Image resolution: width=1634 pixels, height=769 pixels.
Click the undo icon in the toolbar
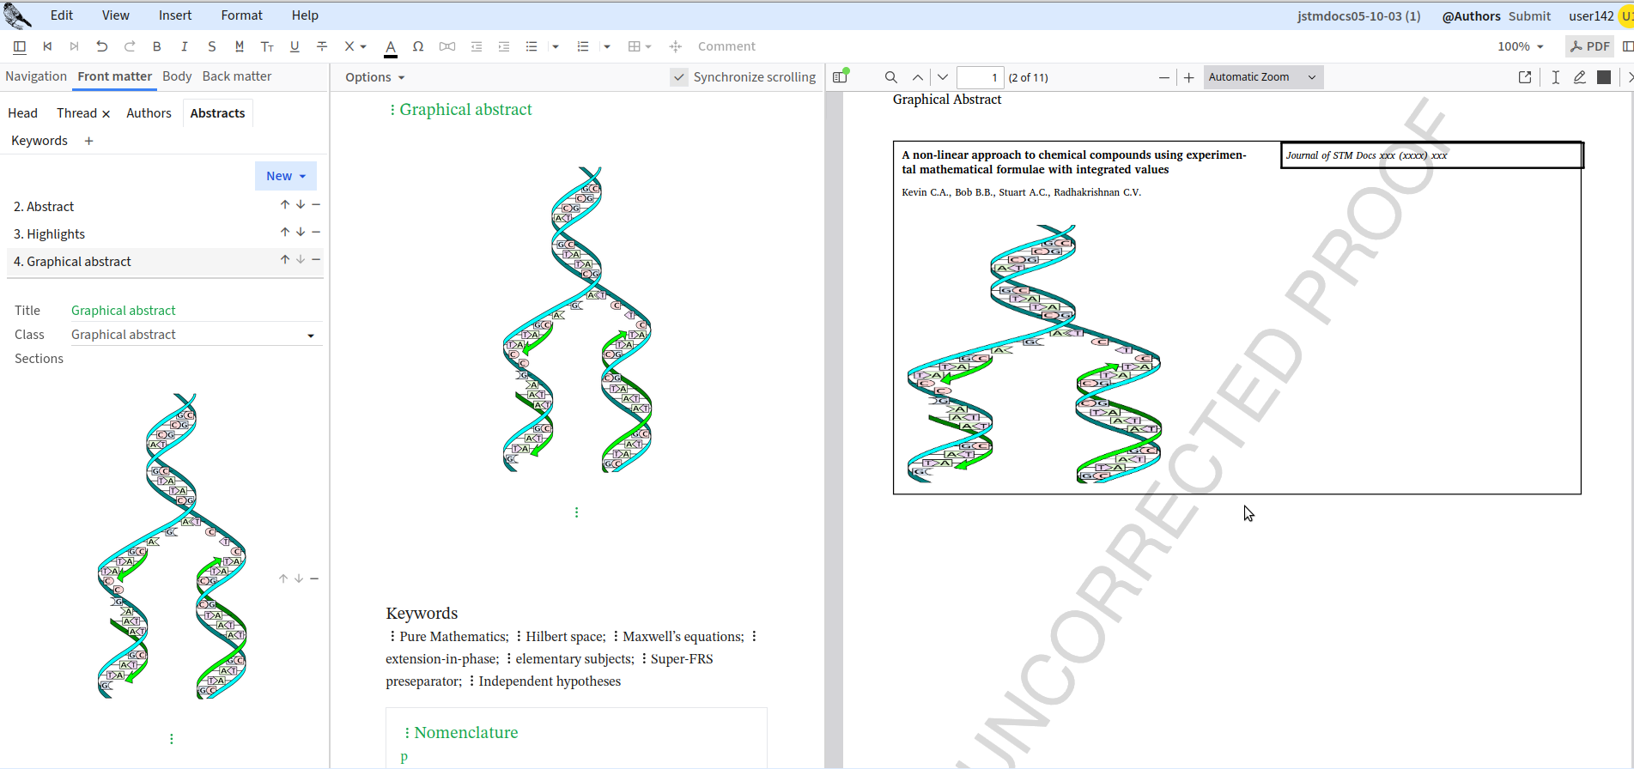102,46
